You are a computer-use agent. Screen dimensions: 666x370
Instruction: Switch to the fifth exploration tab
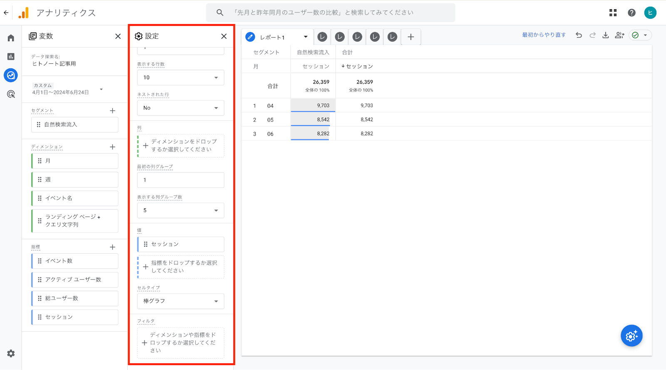(x=375, y=37)
